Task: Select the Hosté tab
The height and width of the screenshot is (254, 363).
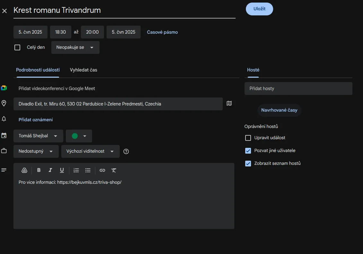Action: coord(253,70)
